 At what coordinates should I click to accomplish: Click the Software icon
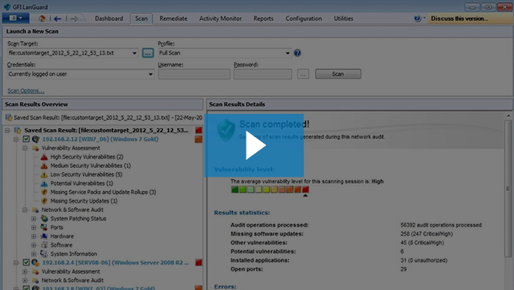44,245
